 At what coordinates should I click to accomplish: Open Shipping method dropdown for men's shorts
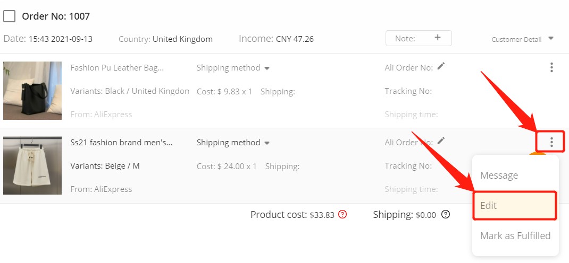(x=233, y=143)
